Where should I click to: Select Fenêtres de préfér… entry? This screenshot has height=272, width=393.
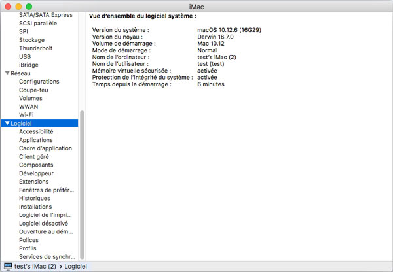[x=47, y=190]
